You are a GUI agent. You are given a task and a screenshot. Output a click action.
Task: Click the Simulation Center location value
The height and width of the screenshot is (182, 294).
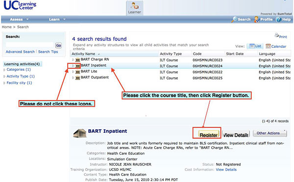[x=122, y=159]
